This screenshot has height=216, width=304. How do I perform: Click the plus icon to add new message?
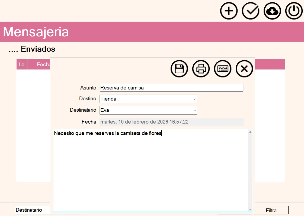229,11
